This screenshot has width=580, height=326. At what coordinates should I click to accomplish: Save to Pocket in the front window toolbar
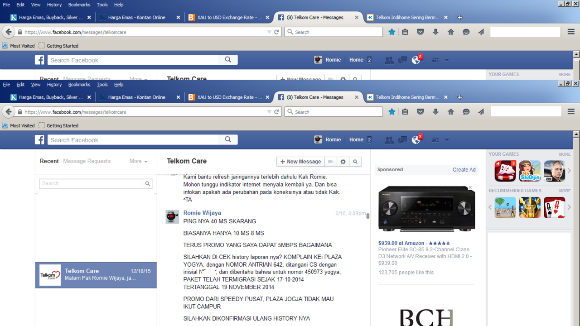pyautogui.click(x=420, y=112)
